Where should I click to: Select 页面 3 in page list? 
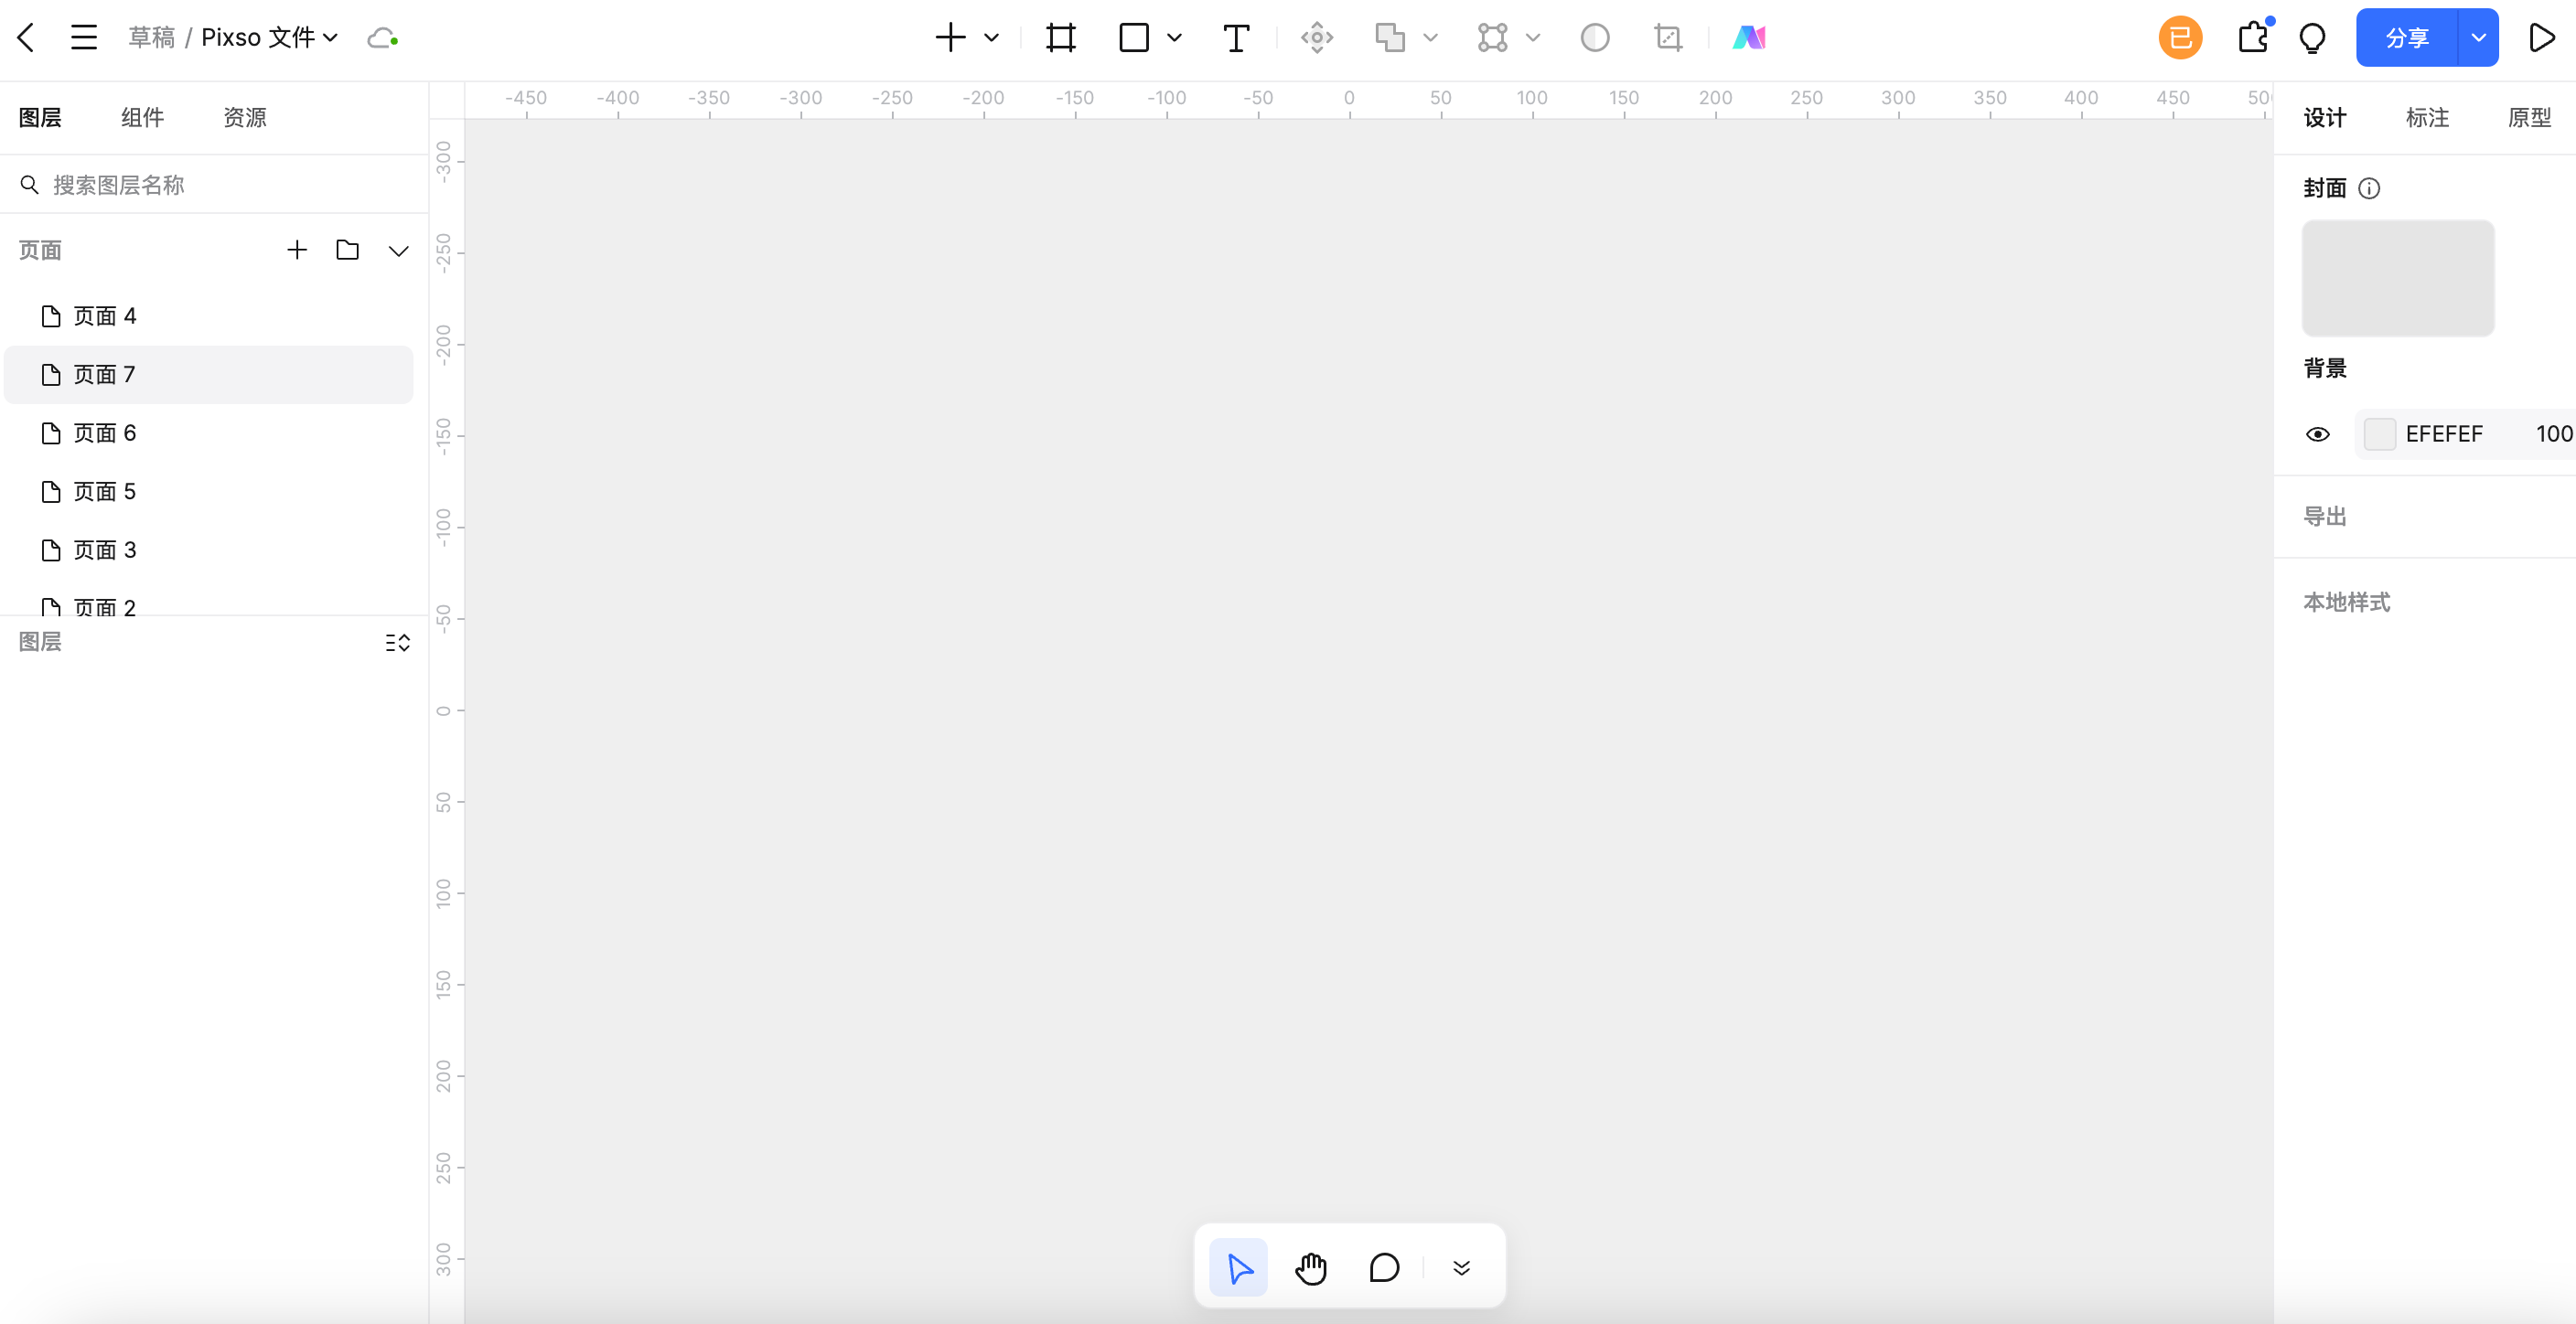click(208, 550)
